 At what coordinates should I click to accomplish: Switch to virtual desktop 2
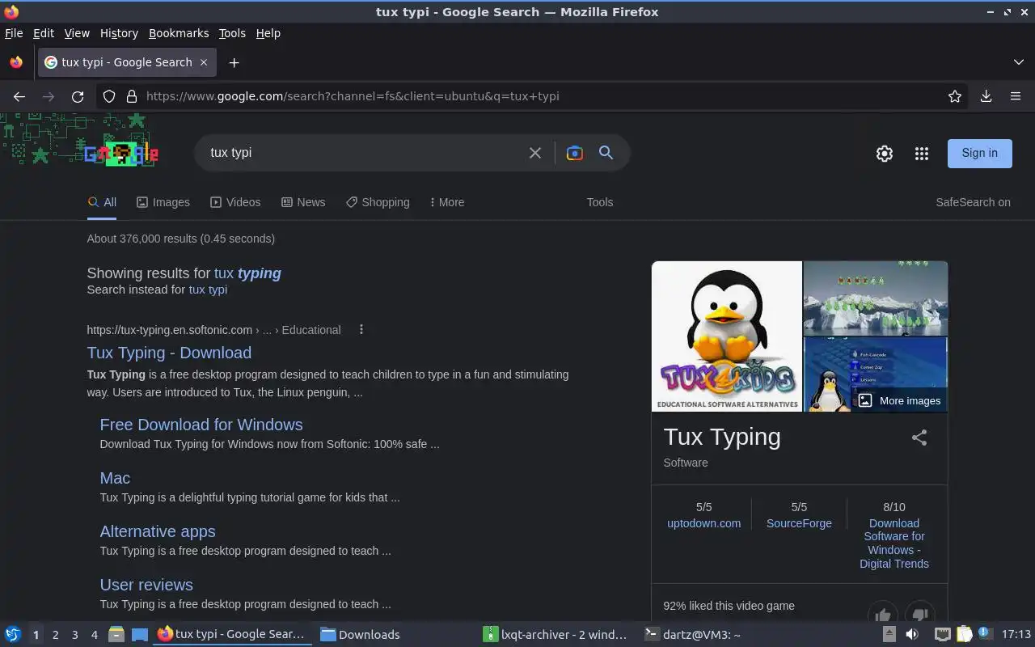pyautogui.click(x=55, y=635)
